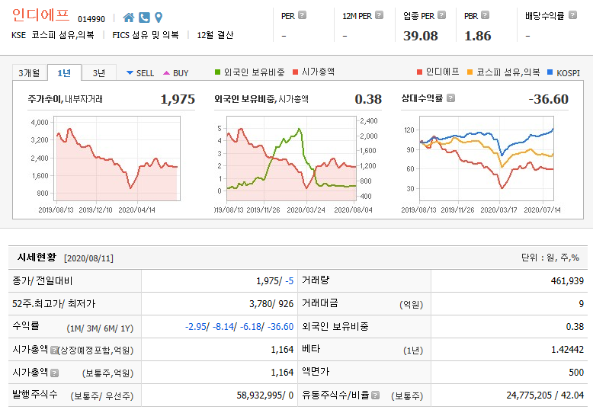Click the 외국인 보유비중 chart

tap(292, 158)
